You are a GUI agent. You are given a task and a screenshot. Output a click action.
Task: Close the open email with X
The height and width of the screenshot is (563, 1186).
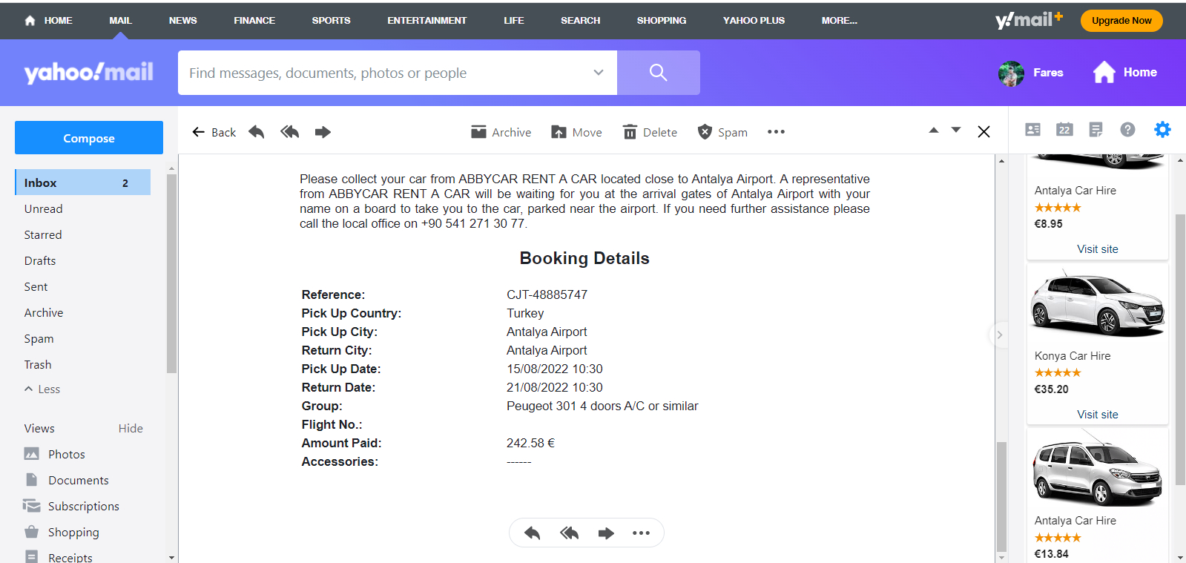click(984, 131)
